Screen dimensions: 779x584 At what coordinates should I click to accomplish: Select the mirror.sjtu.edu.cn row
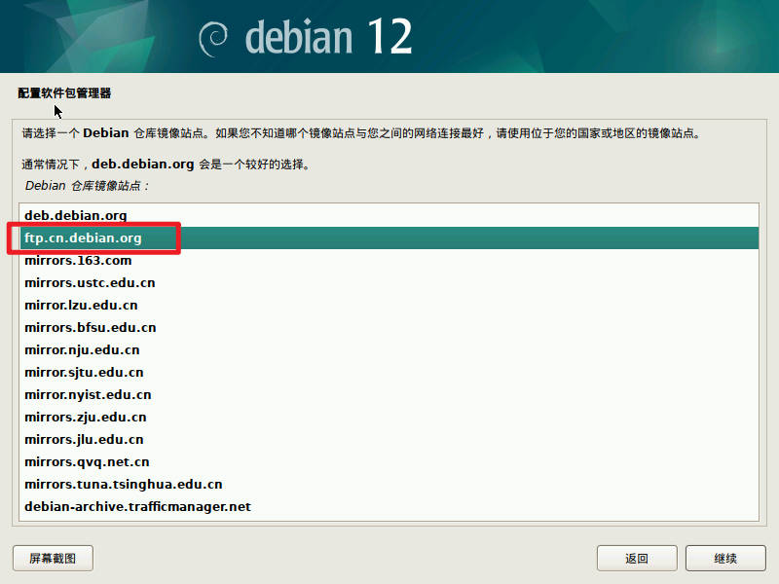pos(389,372)
